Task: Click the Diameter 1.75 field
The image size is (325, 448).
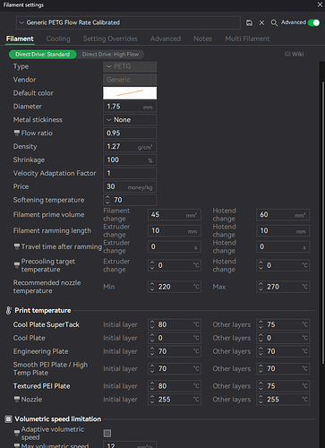Action: 130,107
